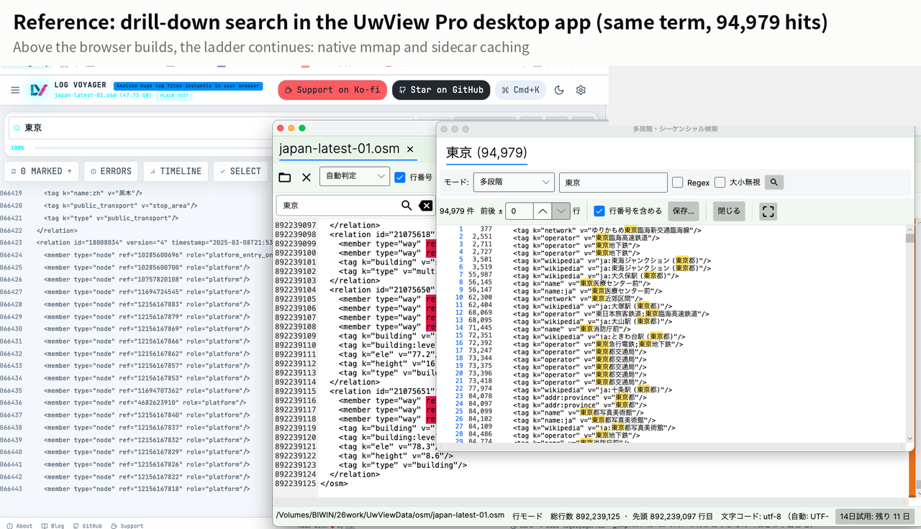Toggle dark mode moon icon
The height and width of the screenshot is (529, 921).
pyautogui.click(x=560, y=90)
